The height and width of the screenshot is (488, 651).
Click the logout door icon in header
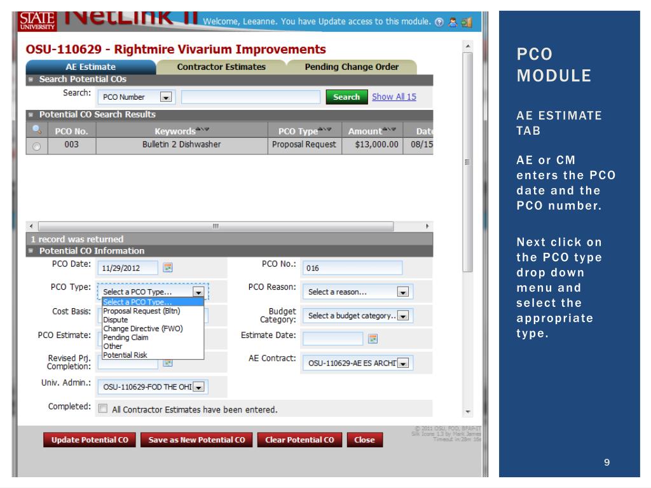467,22
